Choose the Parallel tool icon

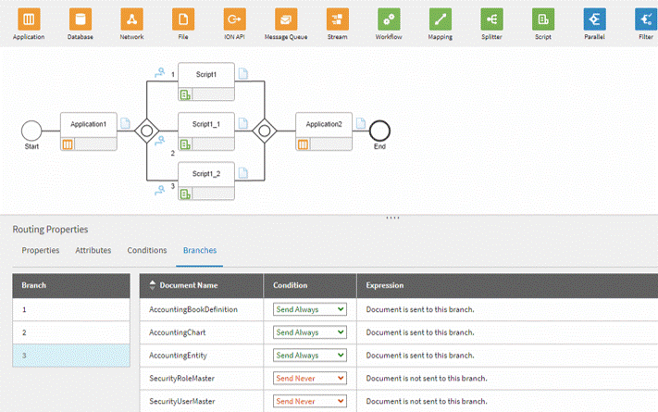point(594,19)
